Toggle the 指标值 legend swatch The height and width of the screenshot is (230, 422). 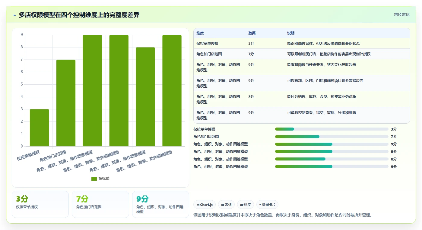tap(94, 179)
